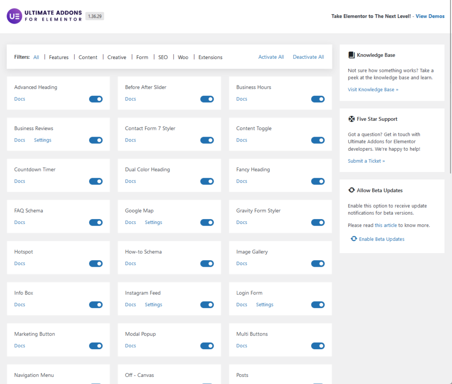This screenshot has width=452, height=384.
Task: Disable the Google Map widget
Action: pos(207,223)
